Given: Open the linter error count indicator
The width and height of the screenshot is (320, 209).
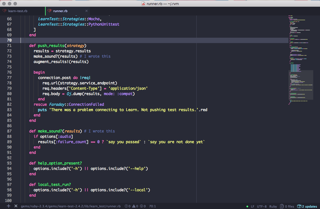Looking at the screenshot, I should point(128,206).
